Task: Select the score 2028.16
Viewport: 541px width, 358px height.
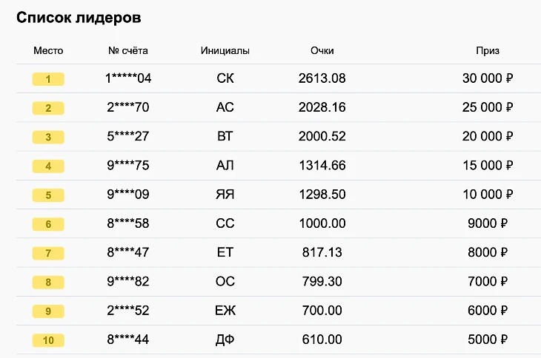Action: pos(322,108)
